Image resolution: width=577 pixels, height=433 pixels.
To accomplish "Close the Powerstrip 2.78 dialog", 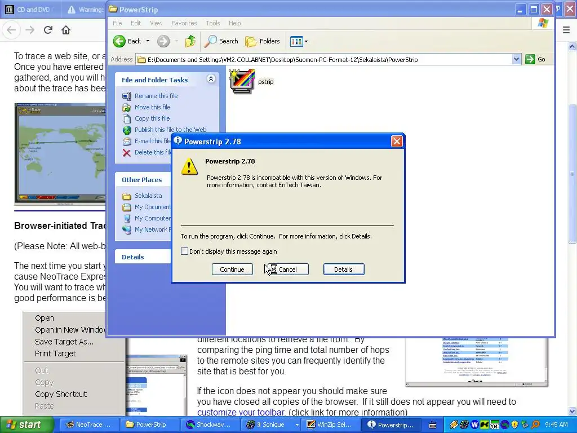I will pyautogui.click(x=397, y=142).
